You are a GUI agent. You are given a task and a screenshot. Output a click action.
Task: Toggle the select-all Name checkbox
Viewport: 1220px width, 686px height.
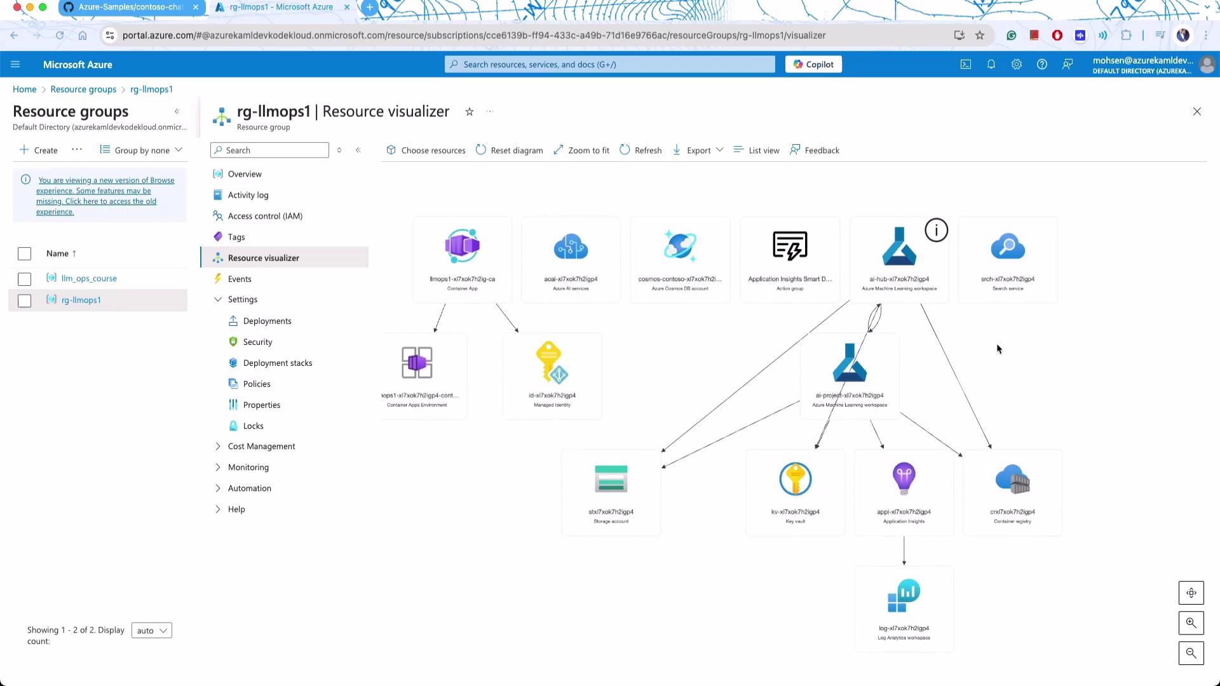coord(25,253)
